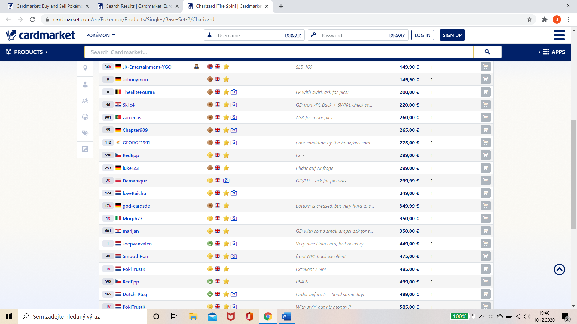Click the LOG IN button
This screenshot has height=324, width=577.
[x=423, y=35]
